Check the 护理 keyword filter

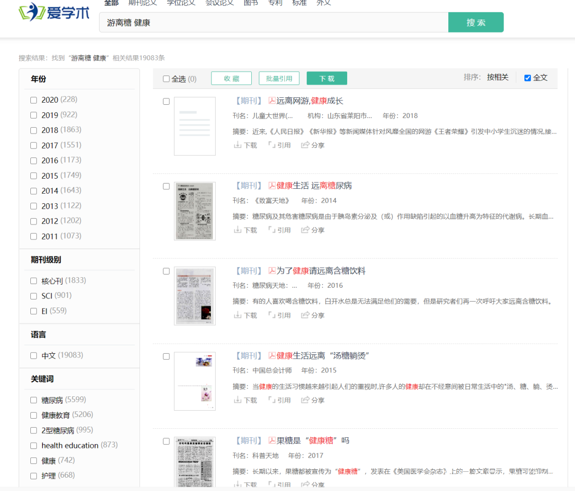coord(34,476)
